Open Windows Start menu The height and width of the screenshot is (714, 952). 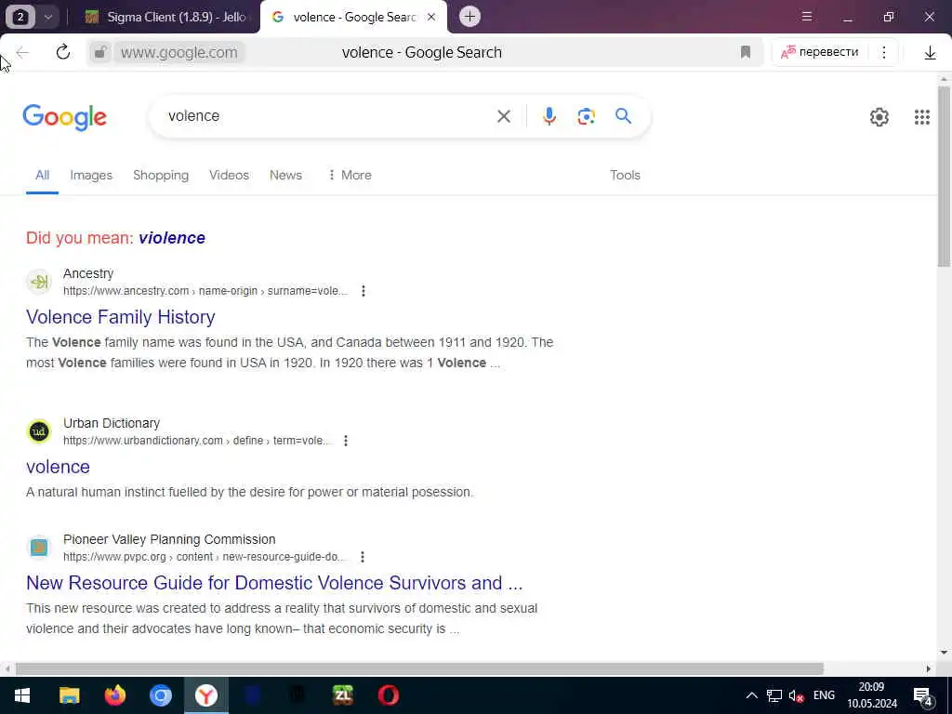[22, 695]
